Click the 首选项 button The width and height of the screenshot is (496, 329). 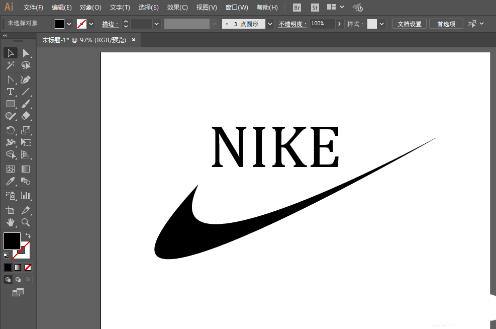[446, 24]
